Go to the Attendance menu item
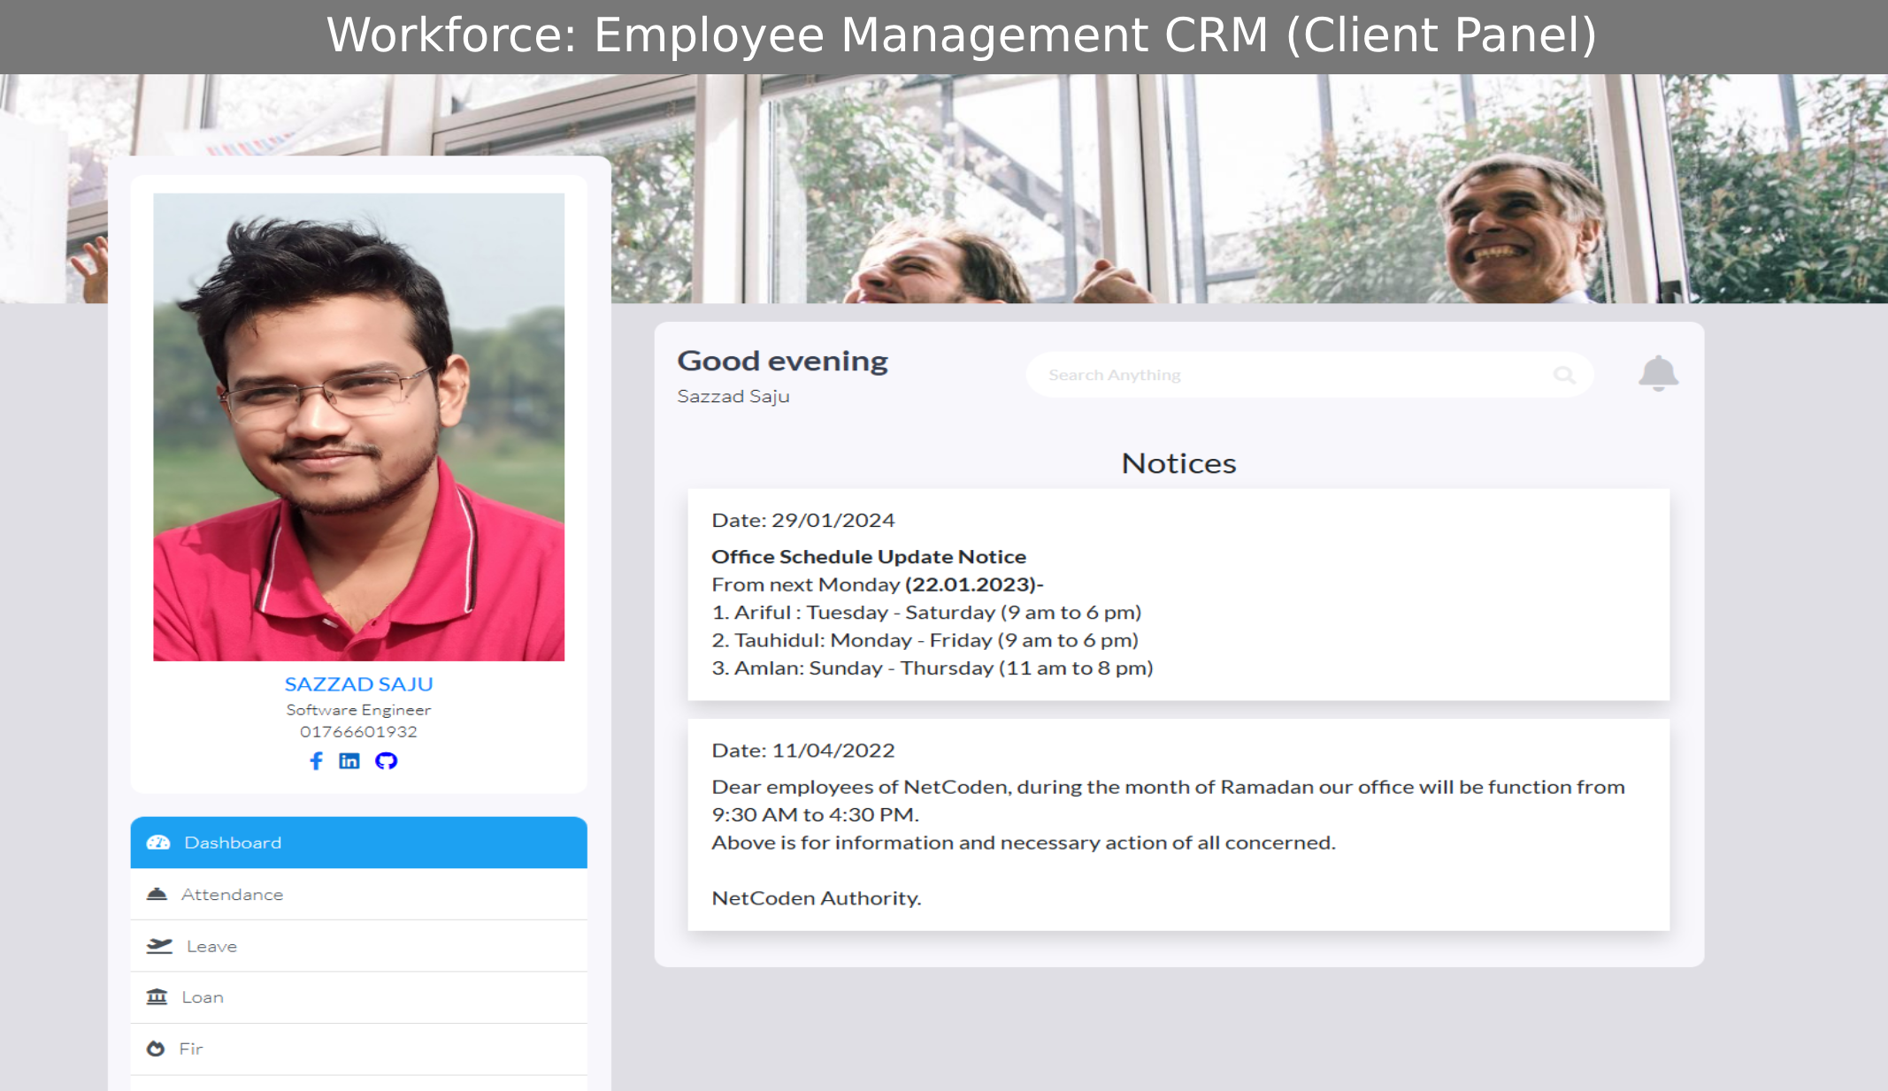 click(358, 895)
